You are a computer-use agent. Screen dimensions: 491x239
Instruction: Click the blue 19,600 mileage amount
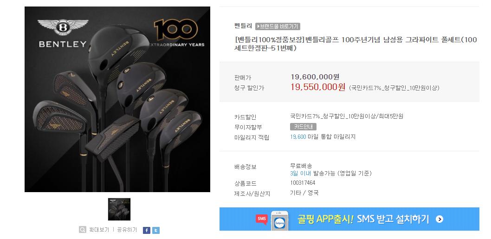tap(298, 137)
